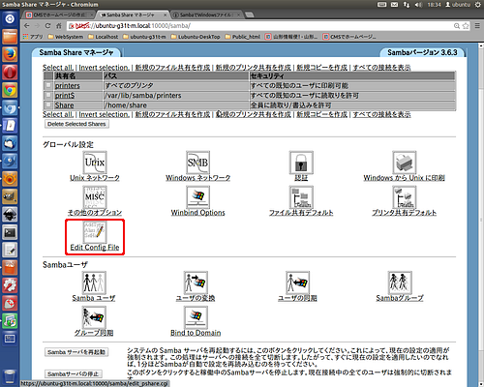
Task: Open the Bind to Domain icon
Action: [196, 317]
